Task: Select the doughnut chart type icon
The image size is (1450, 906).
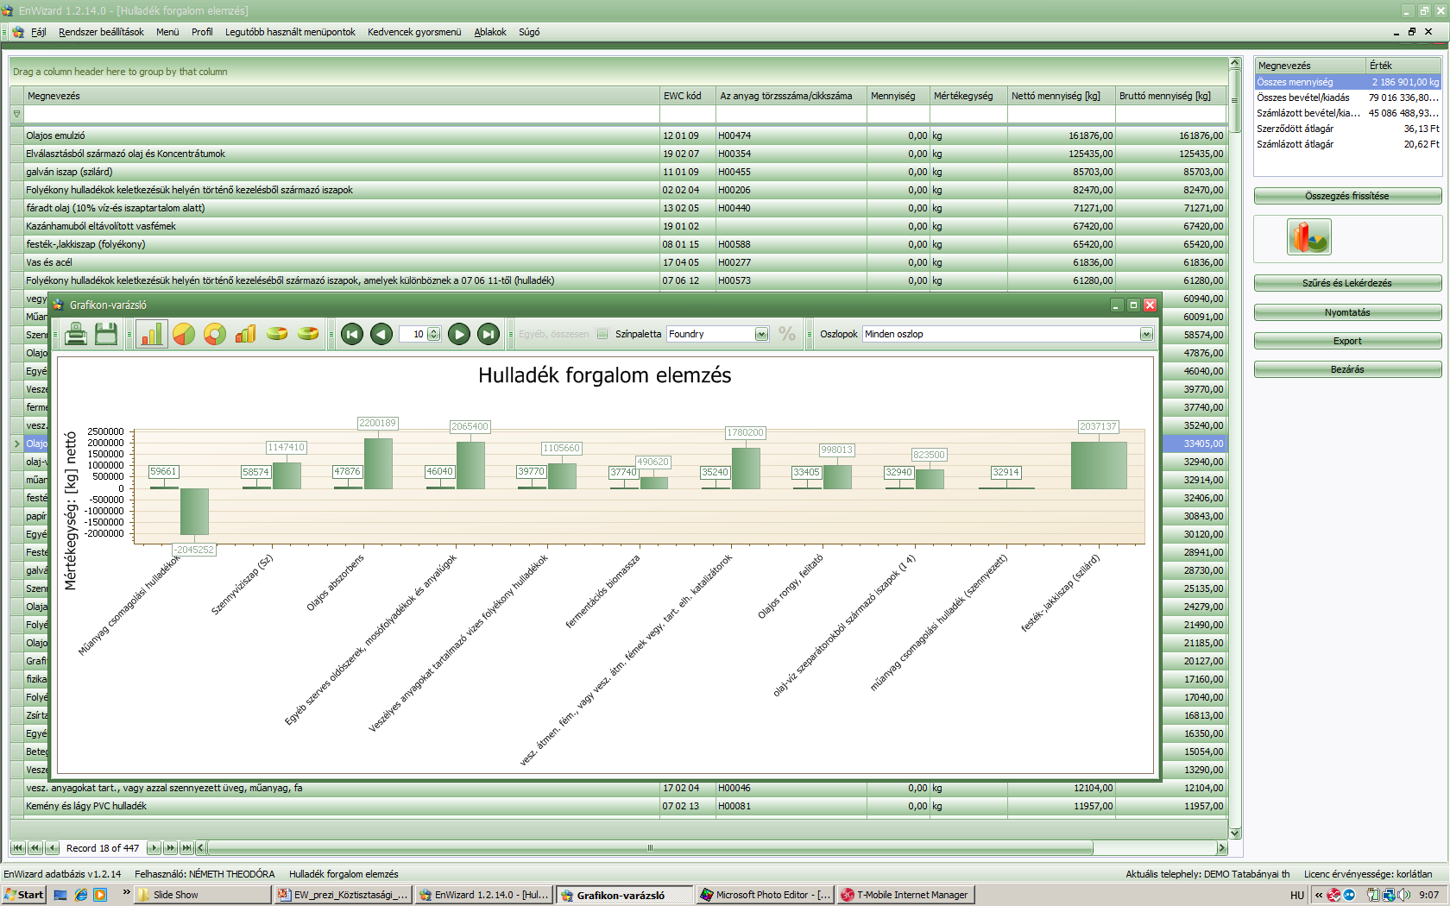Action: [x=215, y=334]
